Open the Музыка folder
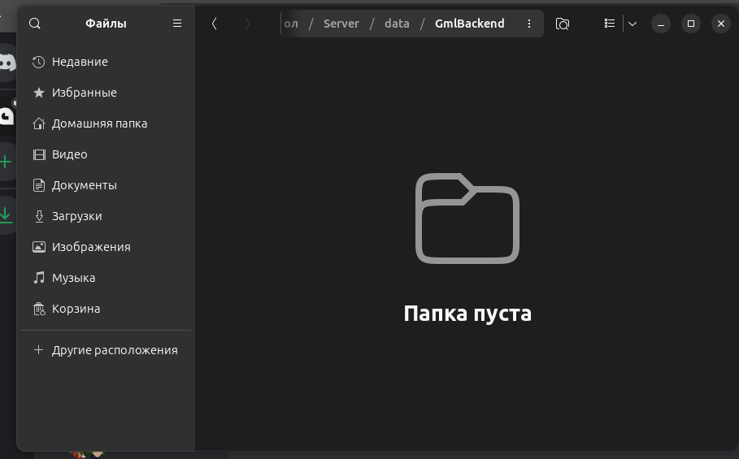Screen dimensions: 739x459 tap(73, 278)
